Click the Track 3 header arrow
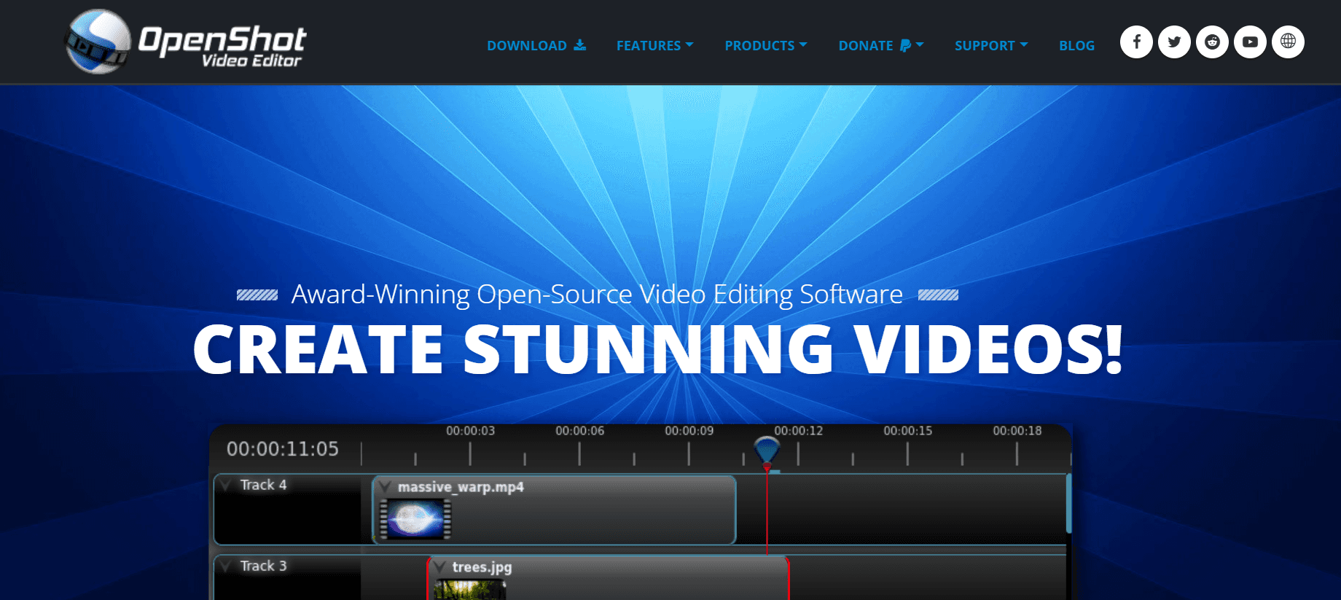Screen dimensions: 1341x600 click(x=227, y=566)
